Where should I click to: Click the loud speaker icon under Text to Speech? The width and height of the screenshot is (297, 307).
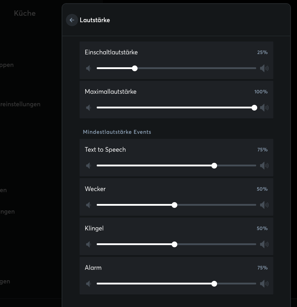click(264, 166)
